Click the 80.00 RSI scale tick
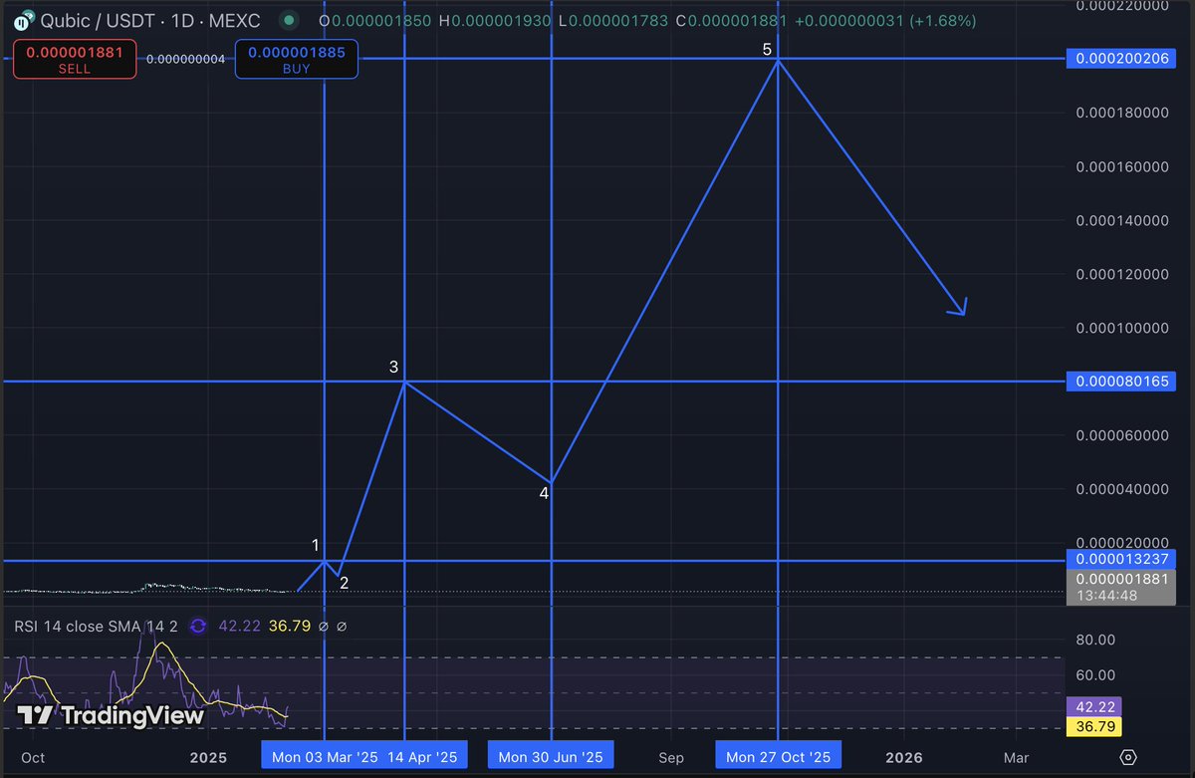This screenshot has width=1195, height=778. point(1095,640)
